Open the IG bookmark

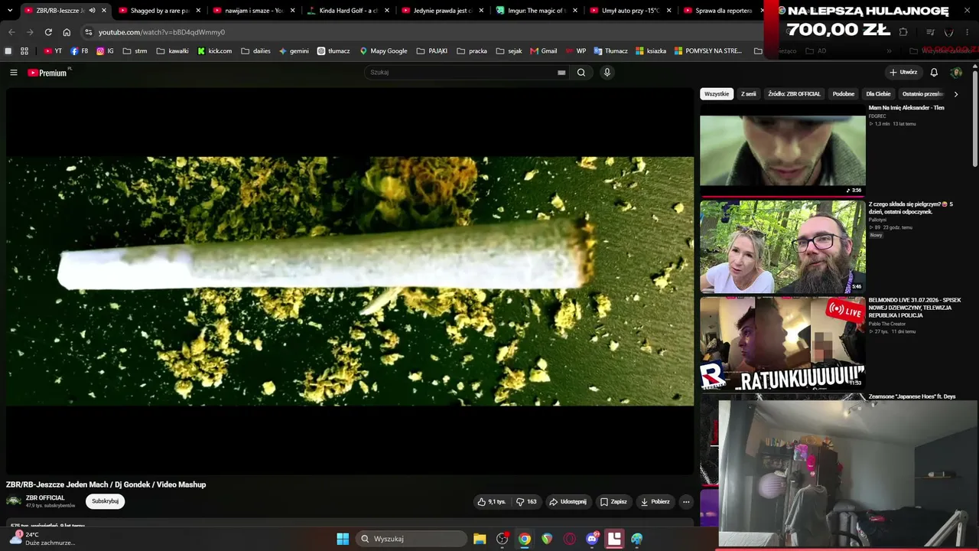[105, 51]
